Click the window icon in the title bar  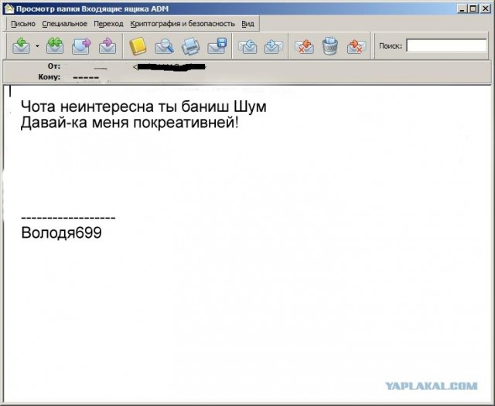click(x=9, y=8)
